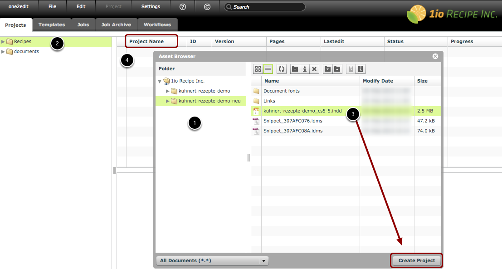This screenshot has width=502, height=269.
Task: Click the unzip archive icon
Action: pyautogui.click(x=351, y=69)
